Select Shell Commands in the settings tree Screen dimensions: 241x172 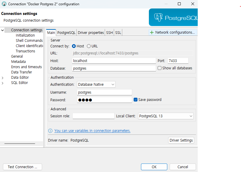(29, 41)
